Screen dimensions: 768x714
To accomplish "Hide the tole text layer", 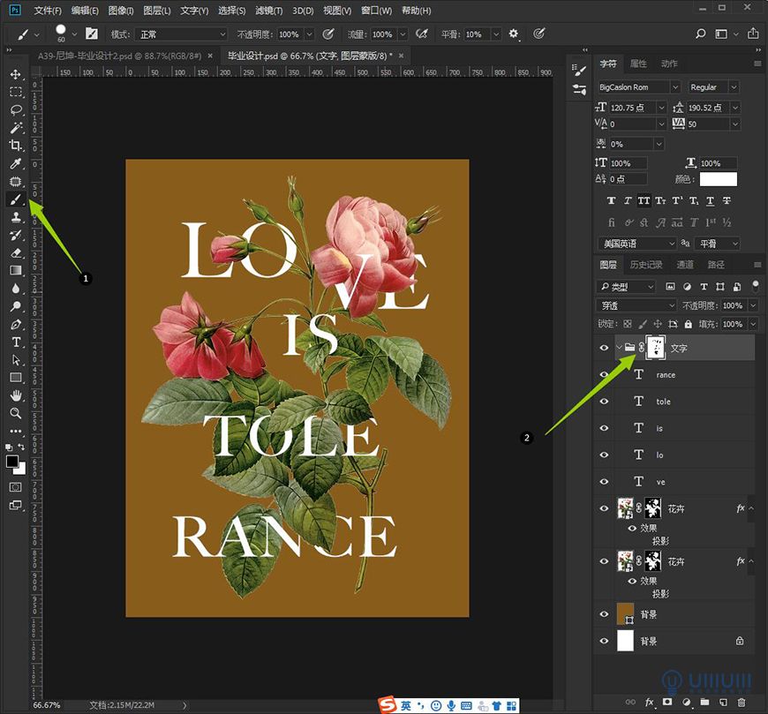I will 605,401.
